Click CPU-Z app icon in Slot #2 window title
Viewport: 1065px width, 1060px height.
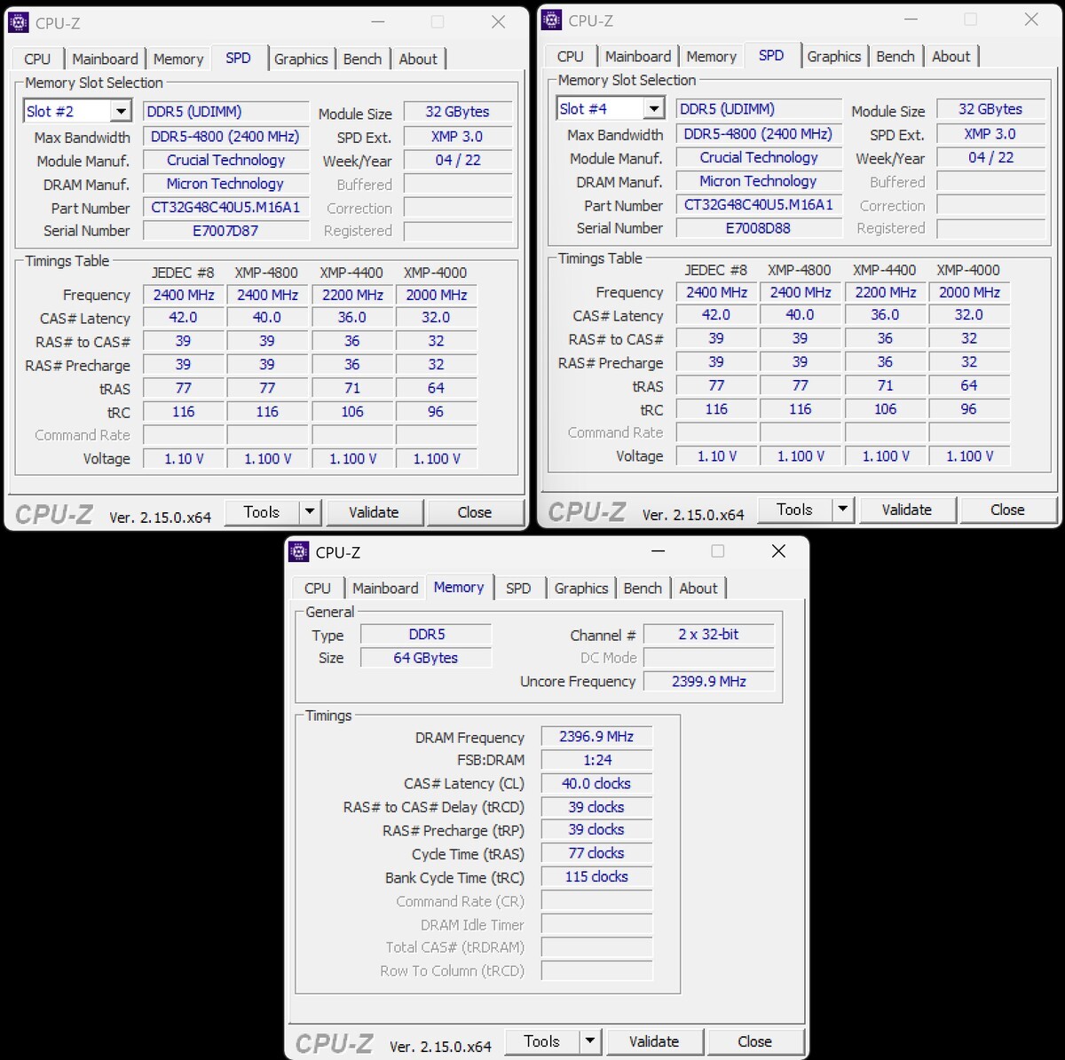(18, 23)
